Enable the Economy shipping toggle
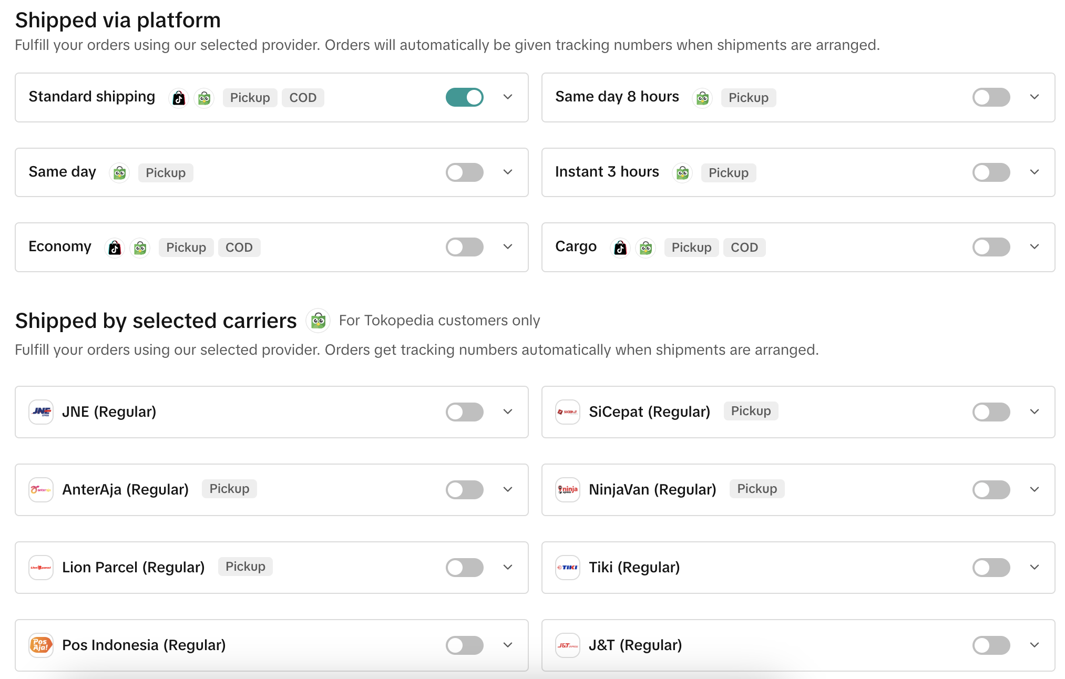This screenshot has width=1065, height=679. pyautogui.click(x=465, y=248)
